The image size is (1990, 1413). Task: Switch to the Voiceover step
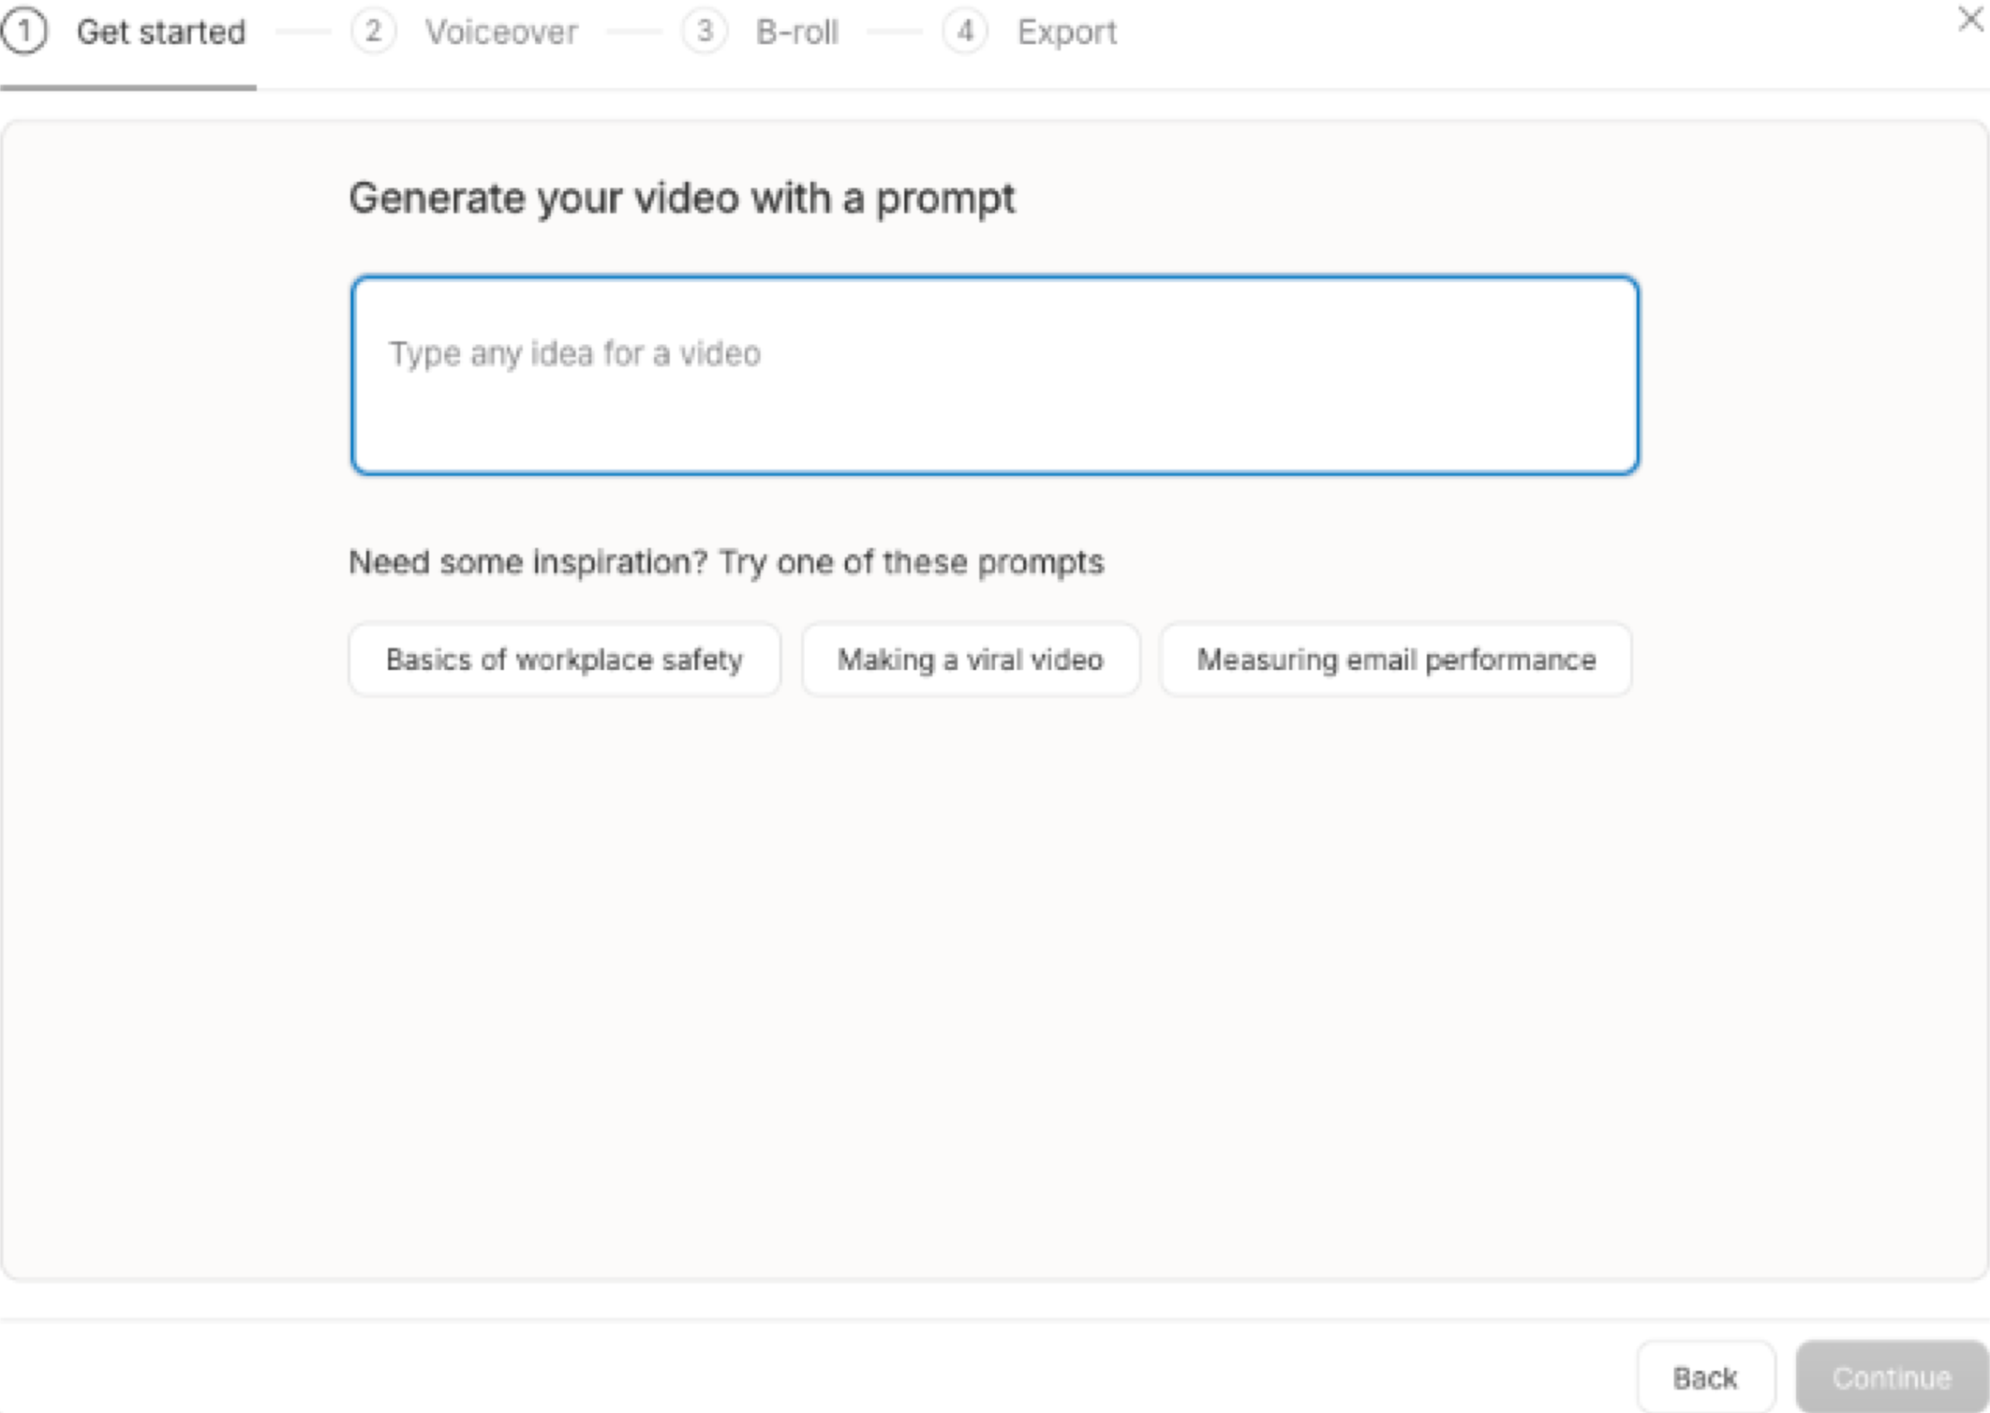(x=501, y=32)
